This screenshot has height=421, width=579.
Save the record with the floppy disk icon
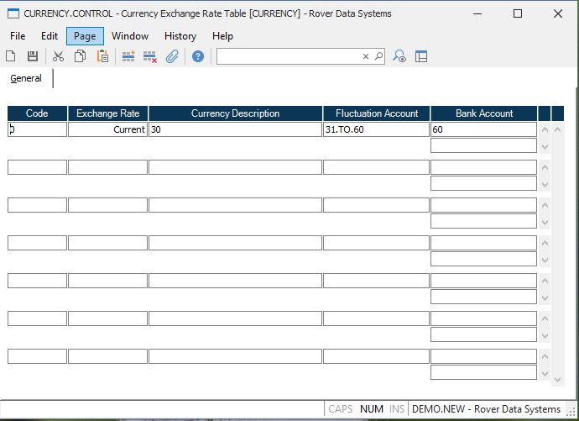(33, 56)
